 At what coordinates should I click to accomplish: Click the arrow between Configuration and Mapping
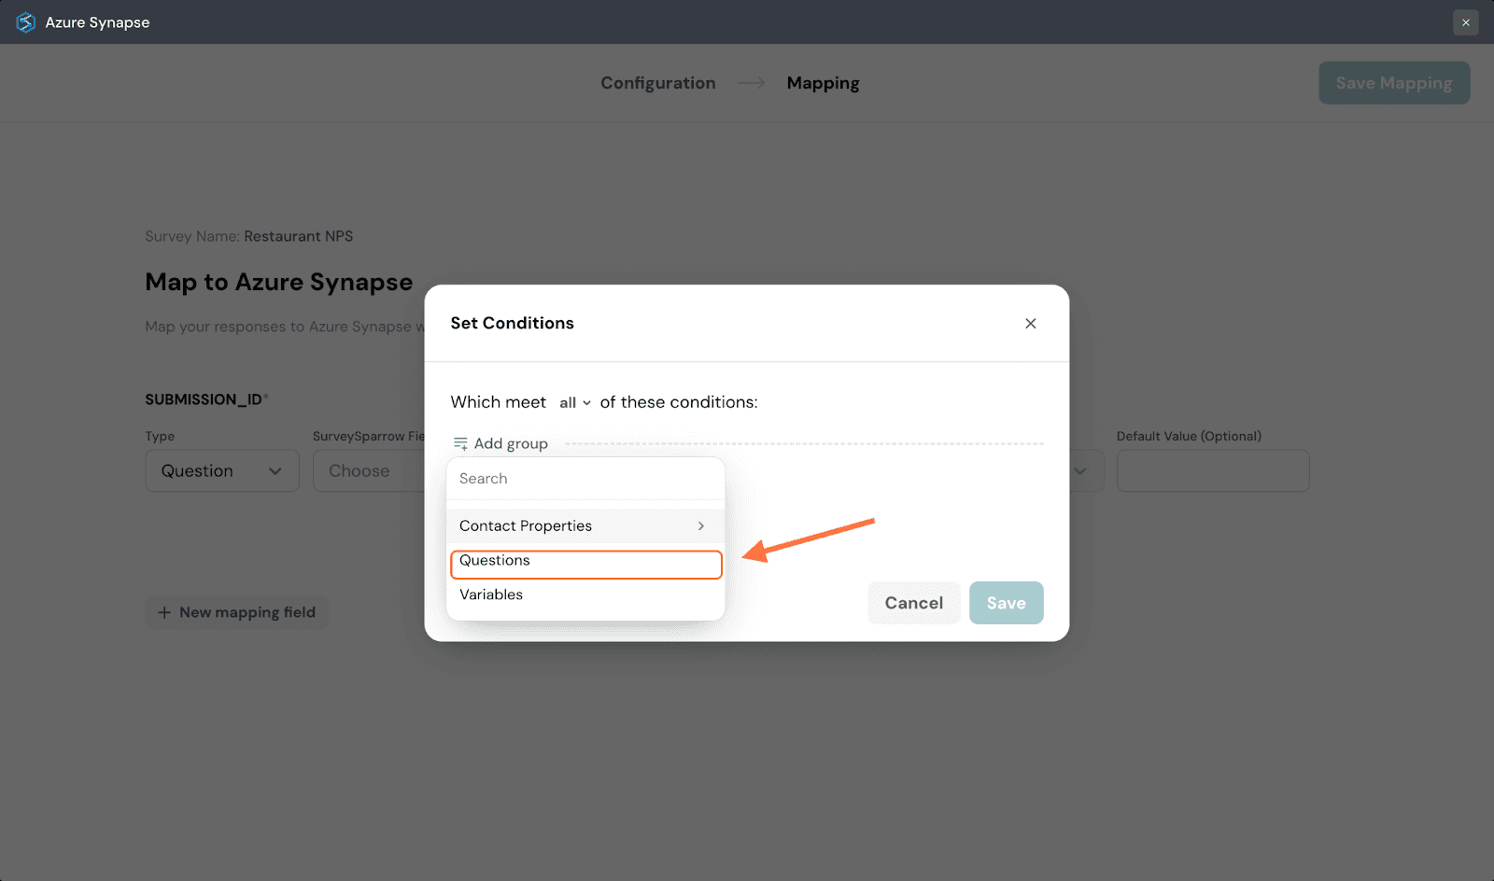[751, 83]
